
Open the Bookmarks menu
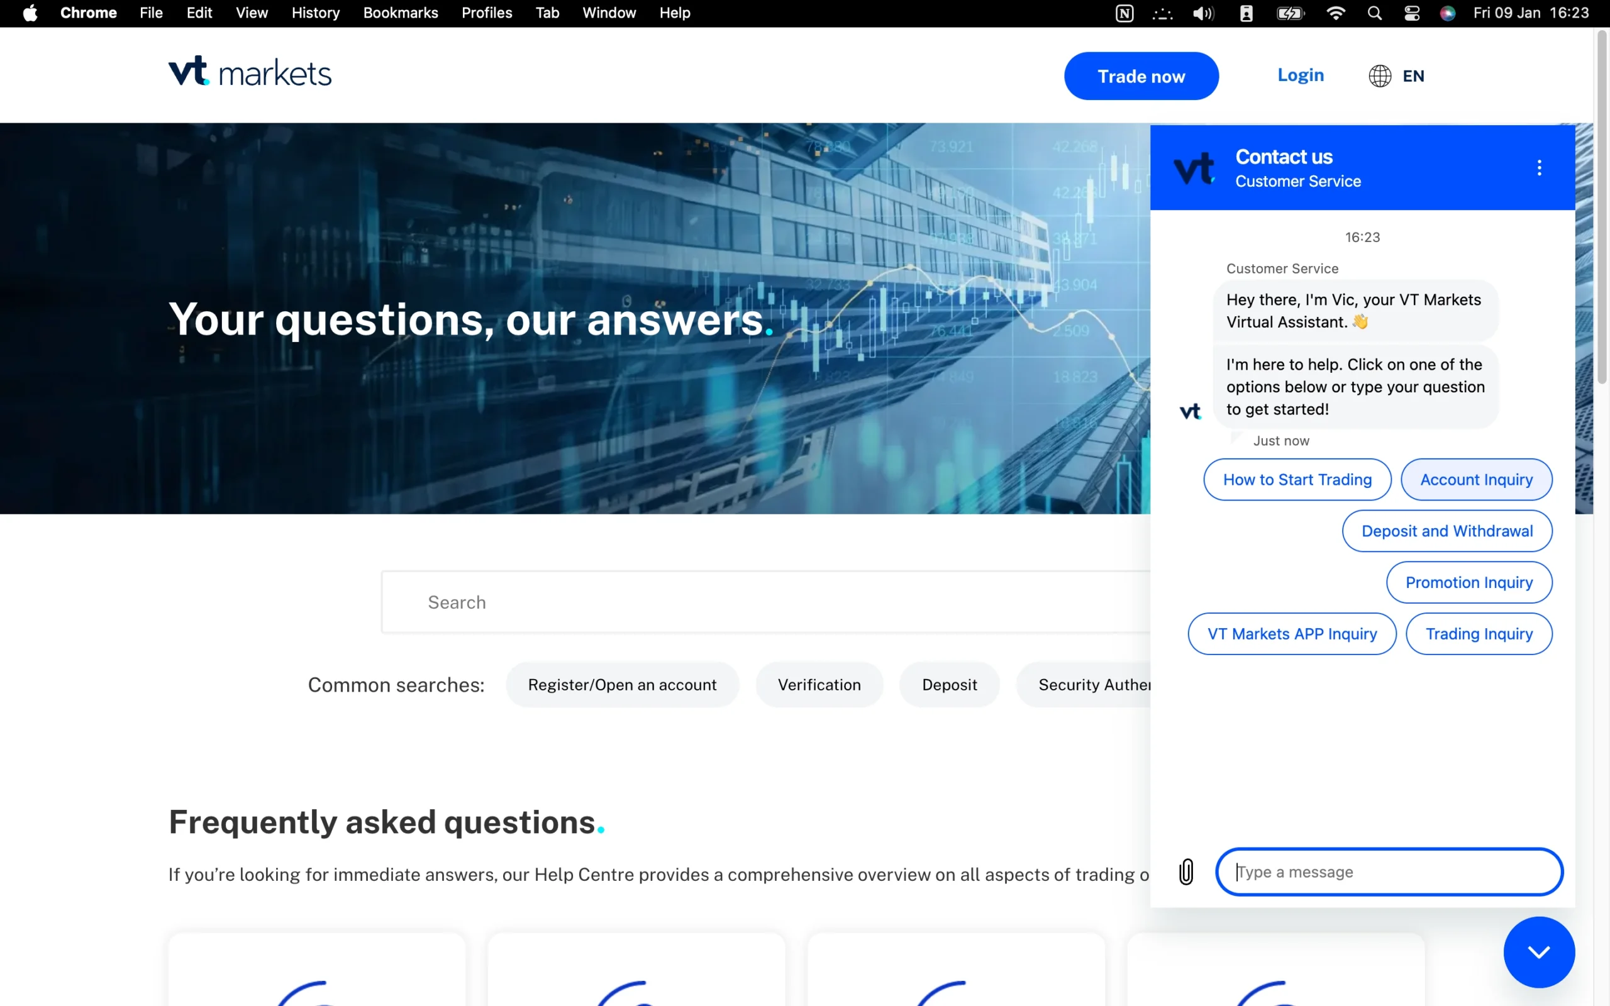click(400, 13)
